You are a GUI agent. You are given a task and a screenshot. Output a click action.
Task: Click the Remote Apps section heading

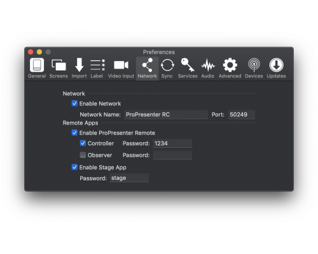click(80, 123)
